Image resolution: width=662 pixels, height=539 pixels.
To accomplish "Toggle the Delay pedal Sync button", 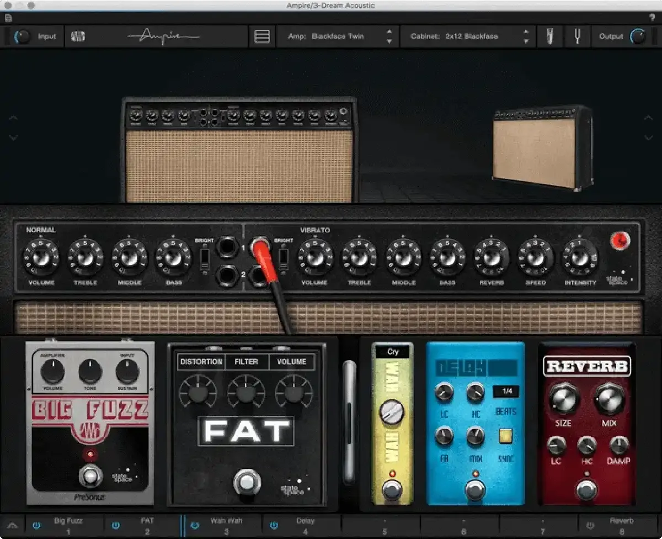I will [505, 437].
